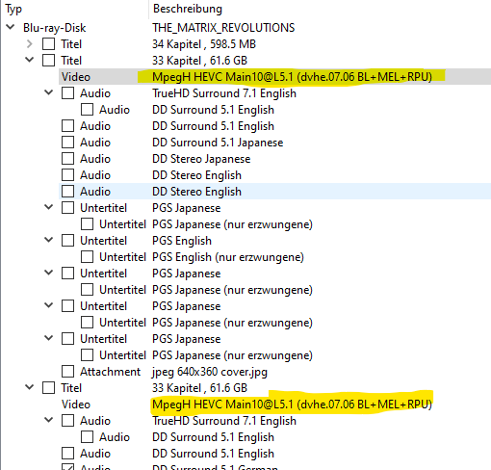Enable the DD Stereo Japanese audio checkbox
This screenshot has width=491, height=470.
(67, 159)
